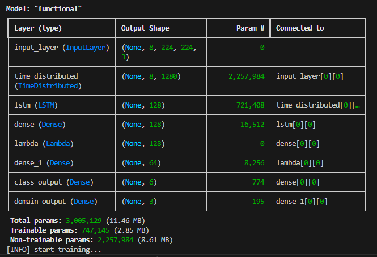The image size is (377, 257).
Task: Click the "Output Shape" column header
Action: [x=145, y=28]
